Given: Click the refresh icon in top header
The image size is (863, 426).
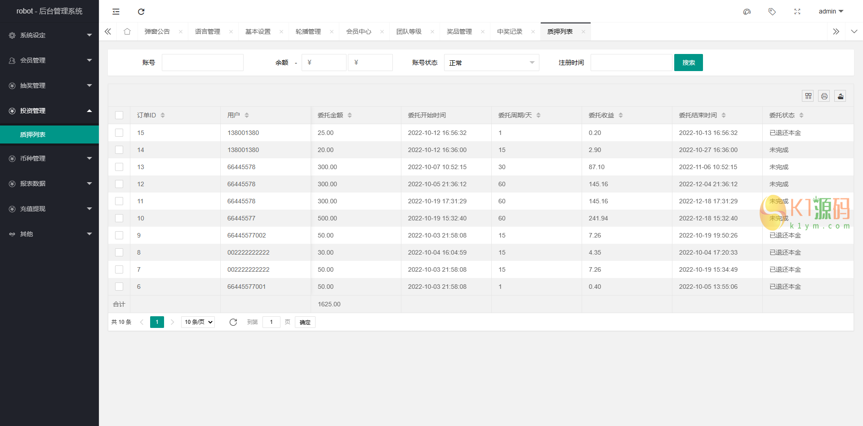Looking at the screenshot, I should coord(141,12).
